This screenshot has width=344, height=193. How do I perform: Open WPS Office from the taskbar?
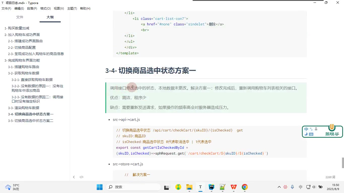pyautogui.click(x=234, y=187)
